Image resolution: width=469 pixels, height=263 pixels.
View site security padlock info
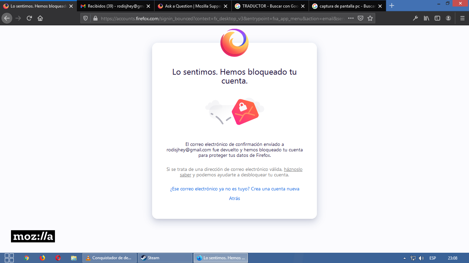click(95, 18)
